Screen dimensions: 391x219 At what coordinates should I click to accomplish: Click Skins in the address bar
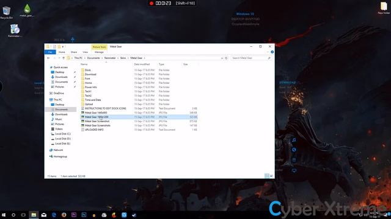point(123,58)
